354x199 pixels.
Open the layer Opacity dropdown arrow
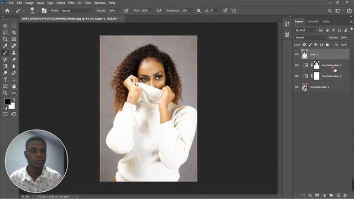click(x=351, y=38)
